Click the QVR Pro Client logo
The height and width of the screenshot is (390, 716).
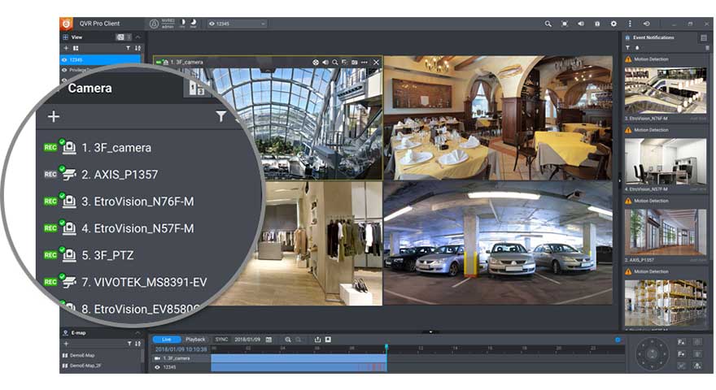click(x=67, y=24)
